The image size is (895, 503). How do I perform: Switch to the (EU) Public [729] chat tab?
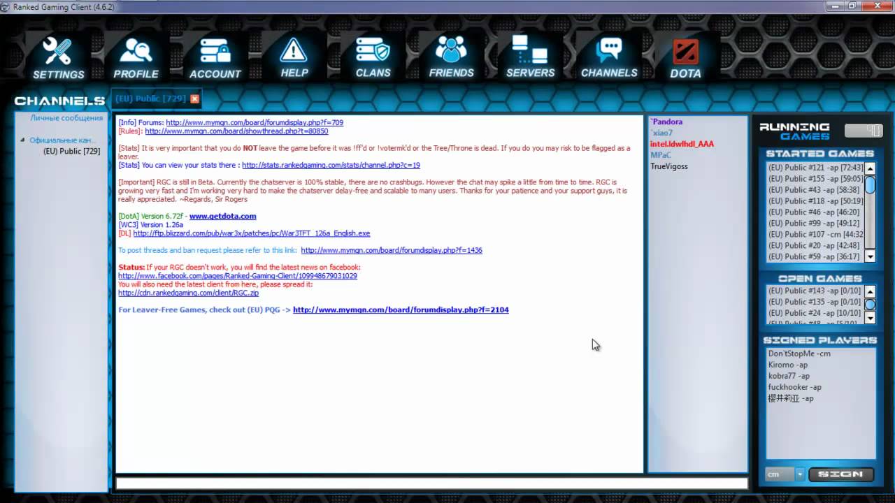(x=150, y=99)
